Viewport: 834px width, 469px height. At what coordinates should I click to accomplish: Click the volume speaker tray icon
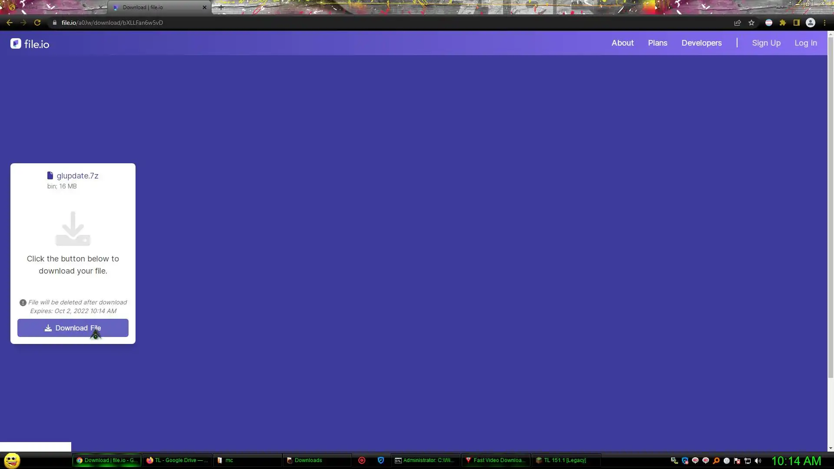point(758,461)
